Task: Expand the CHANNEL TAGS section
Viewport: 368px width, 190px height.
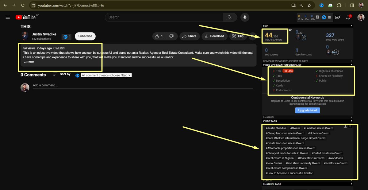Action: 351,184
